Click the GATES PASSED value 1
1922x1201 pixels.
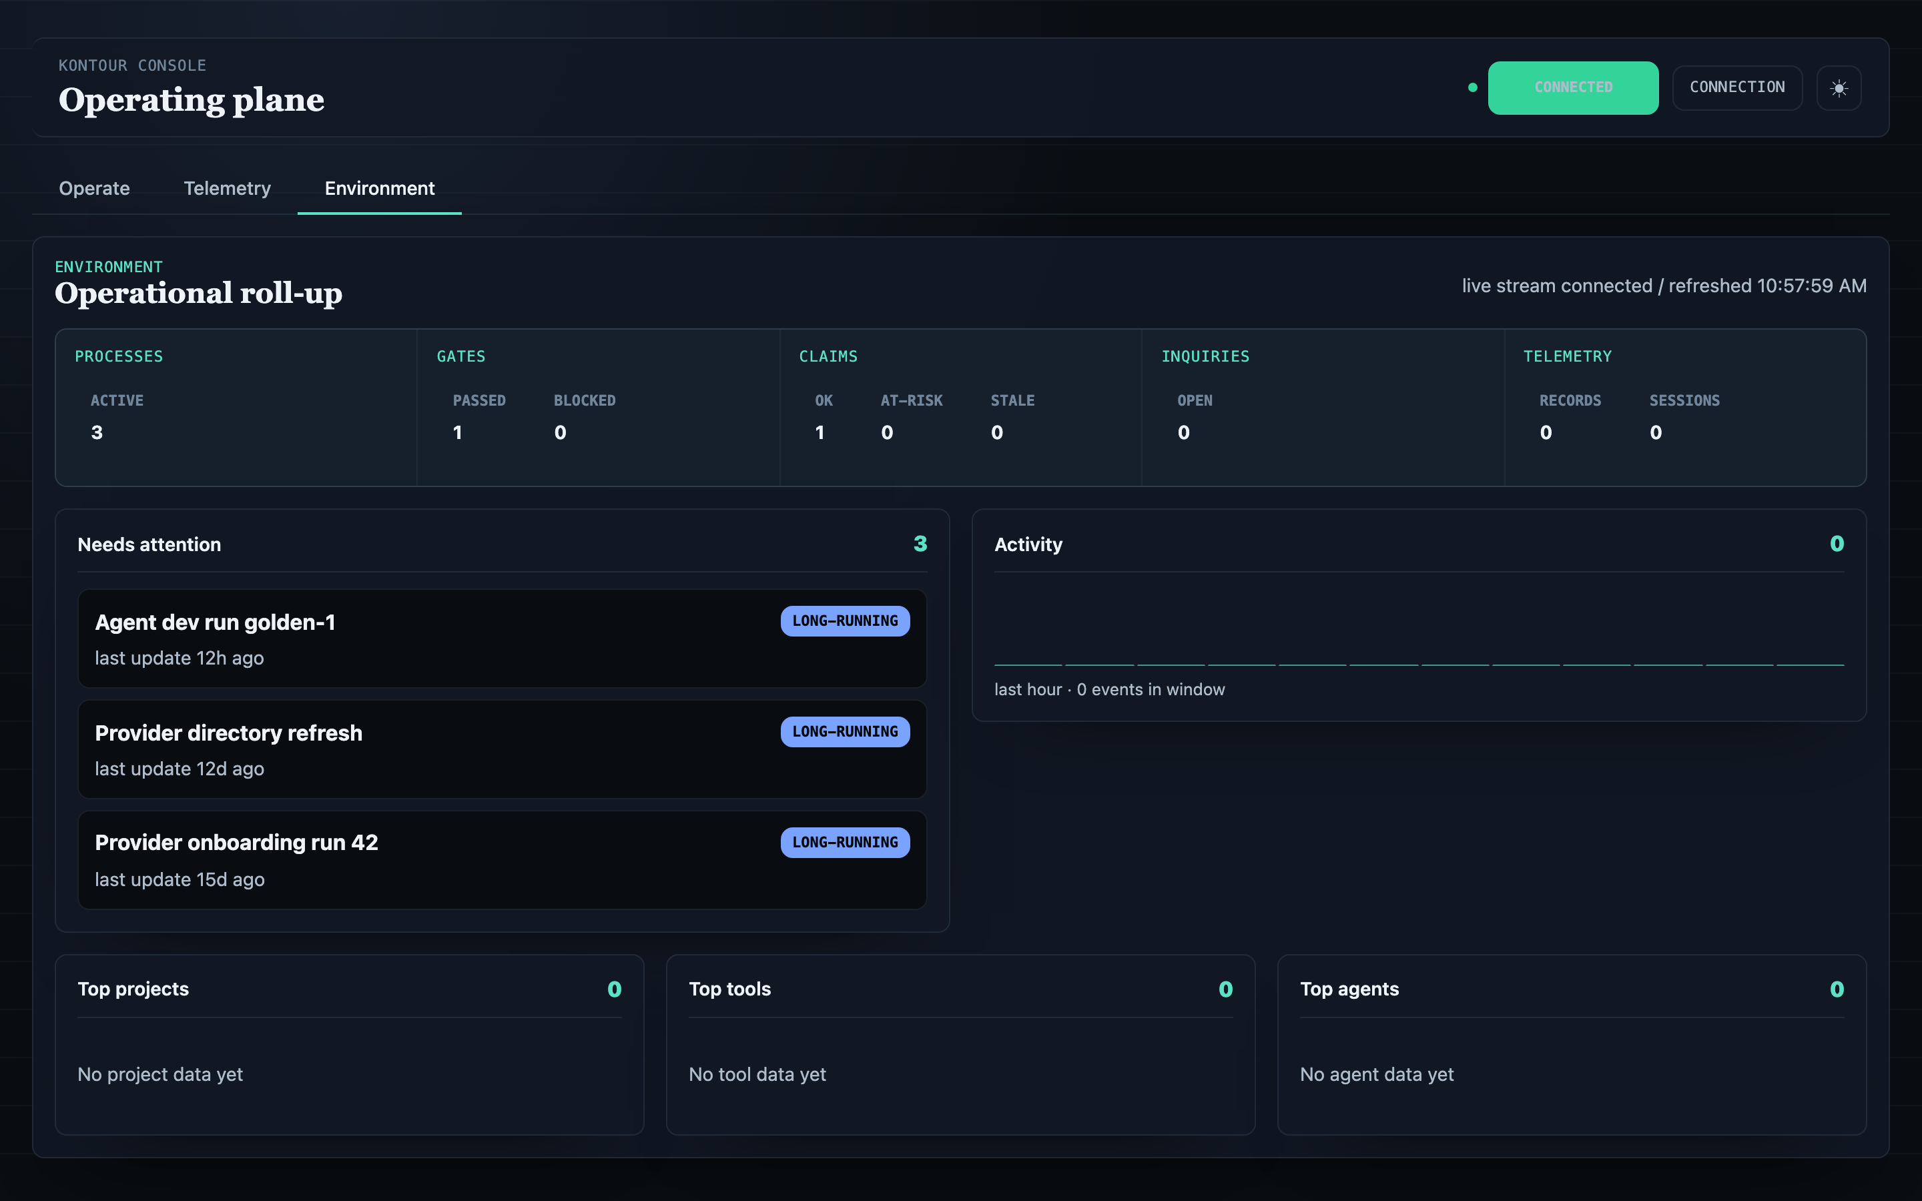[457, 433]
